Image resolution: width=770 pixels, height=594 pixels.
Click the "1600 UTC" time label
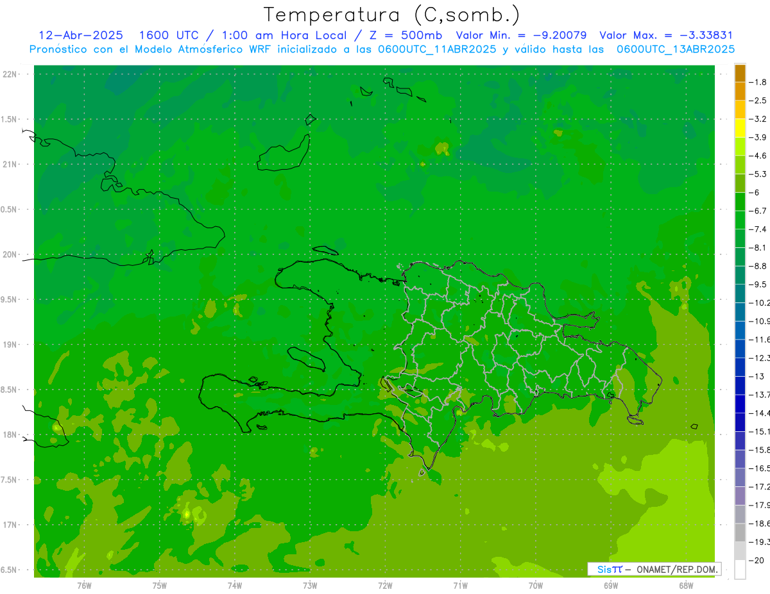[x=168, y=35]
